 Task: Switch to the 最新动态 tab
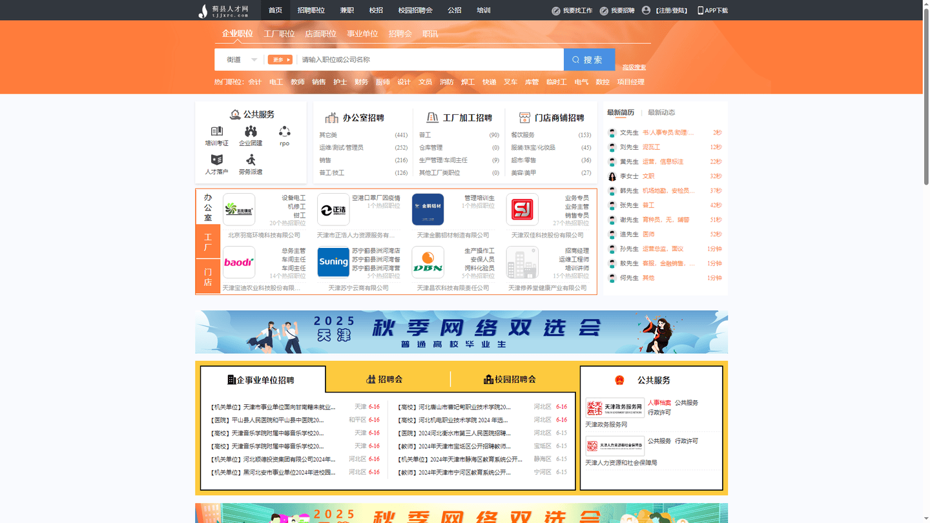pyautogui.click(x=661, y=112)
